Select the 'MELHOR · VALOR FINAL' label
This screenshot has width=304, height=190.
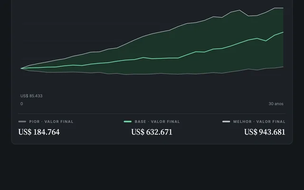click(x=259, y=122)
